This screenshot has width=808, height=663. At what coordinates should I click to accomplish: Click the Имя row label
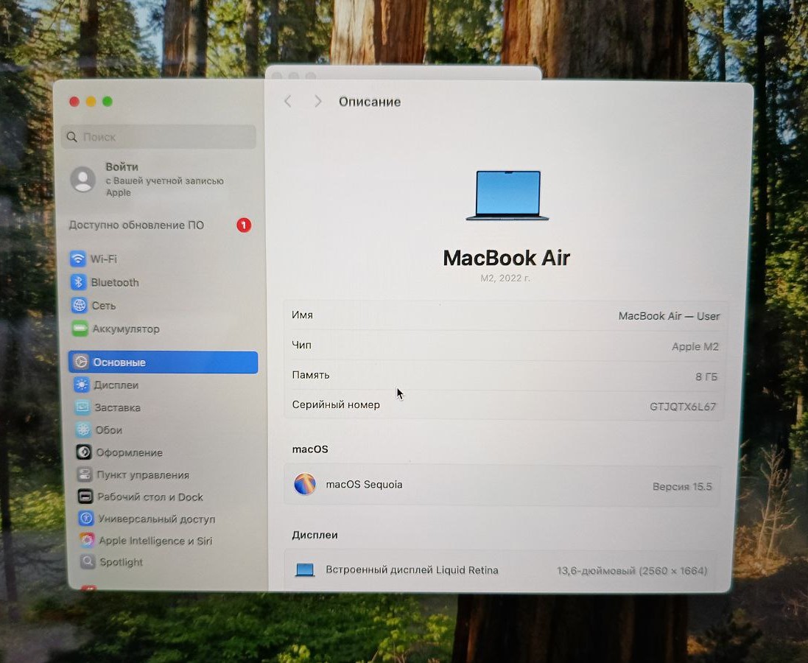(302, 315)
